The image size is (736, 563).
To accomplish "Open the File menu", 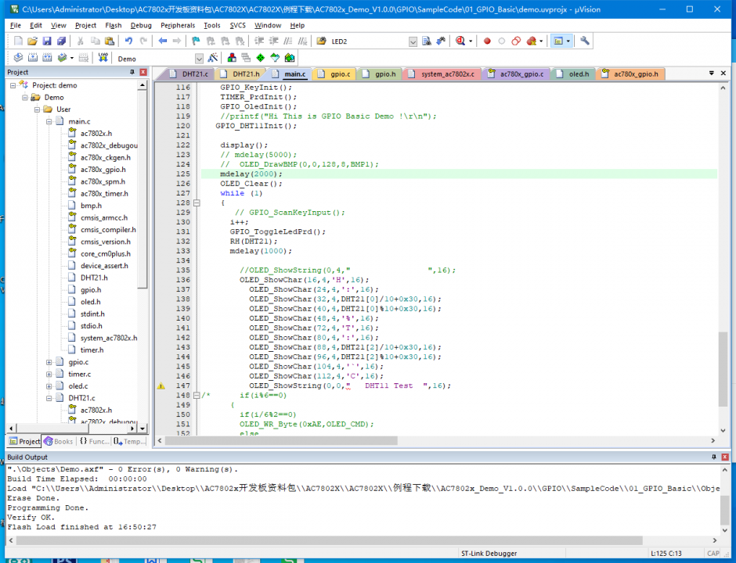I will pyautogui.click(x=16, y=25).
